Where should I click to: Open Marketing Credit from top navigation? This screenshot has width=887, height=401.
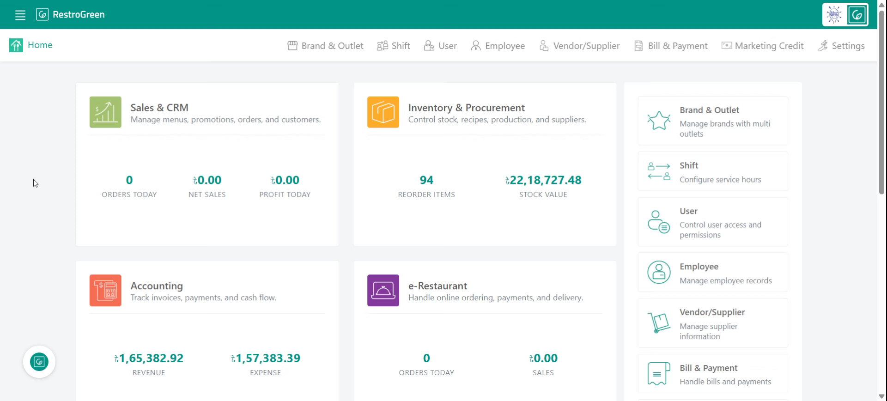tap(762, 46)
